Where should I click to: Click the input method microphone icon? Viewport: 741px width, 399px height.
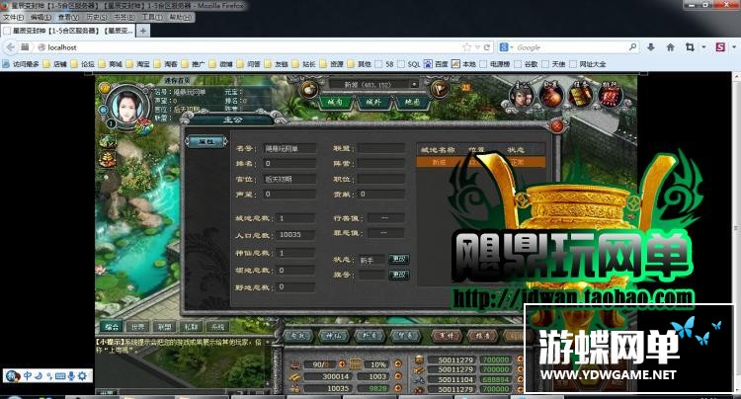pos(71,376)
